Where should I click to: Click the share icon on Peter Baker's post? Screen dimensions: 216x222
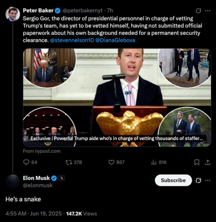[208, 162]
